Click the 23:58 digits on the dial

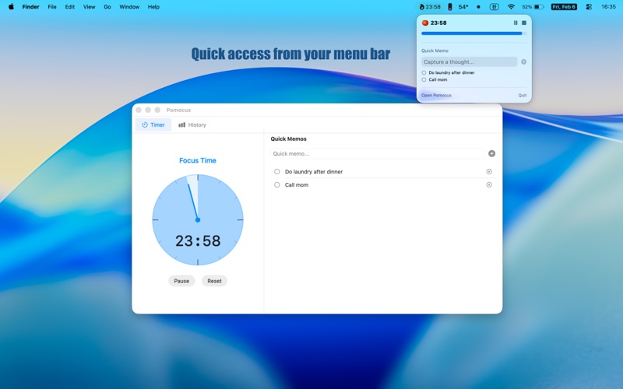click(198, 241)
